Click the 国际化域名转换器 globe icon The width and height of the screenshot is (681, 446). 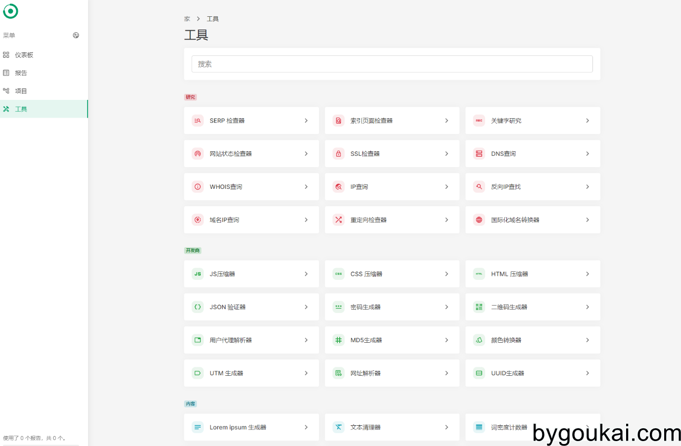click(479, 220)
